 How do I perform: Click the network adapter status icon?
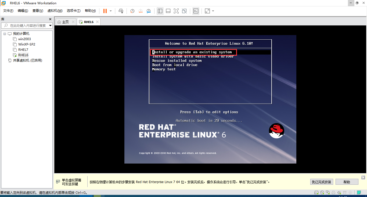click(328, 192)
